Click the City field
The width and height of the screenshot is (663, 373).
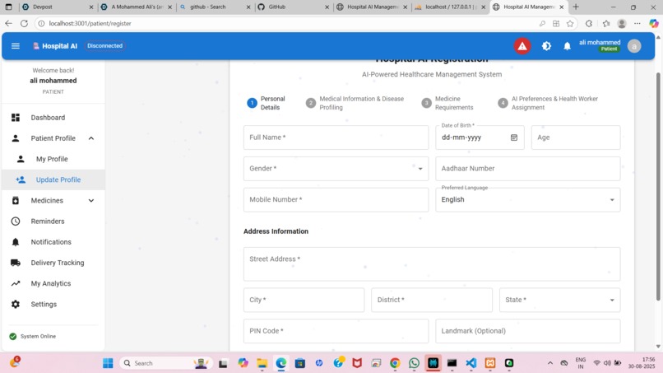pos(304,300)
